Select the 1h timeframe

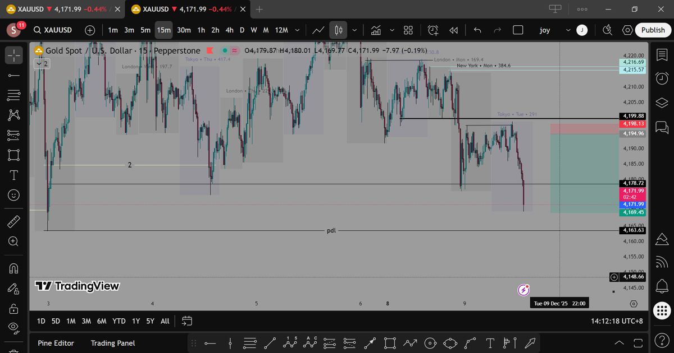[x=201, y=30]
